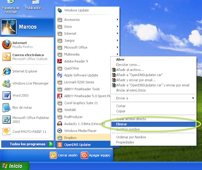Click the Inicio start button
The image size is (202, 170).
click(x=15, y=166)
